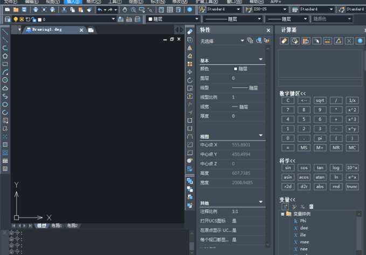This screenshot has height=255, width=366.
Task: Toggle the PICKADD icon in properties panel
Action: click(250, 40)
